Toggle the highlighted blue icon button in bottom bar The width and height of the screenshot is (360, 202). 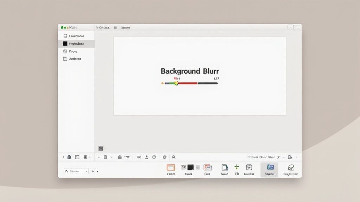pyautogui.click(x=270, y=168)
